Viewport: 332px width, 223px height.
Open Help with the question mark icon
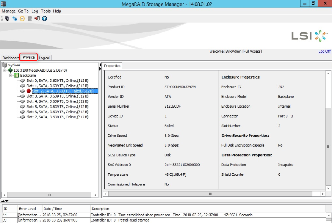coord(45,18)
